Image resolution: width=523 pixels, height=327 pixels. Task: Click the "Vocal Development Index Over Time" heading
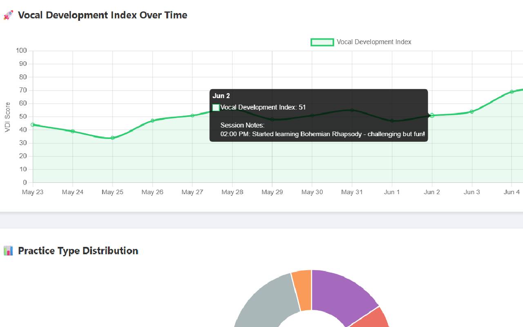click(x=103, y=15)
